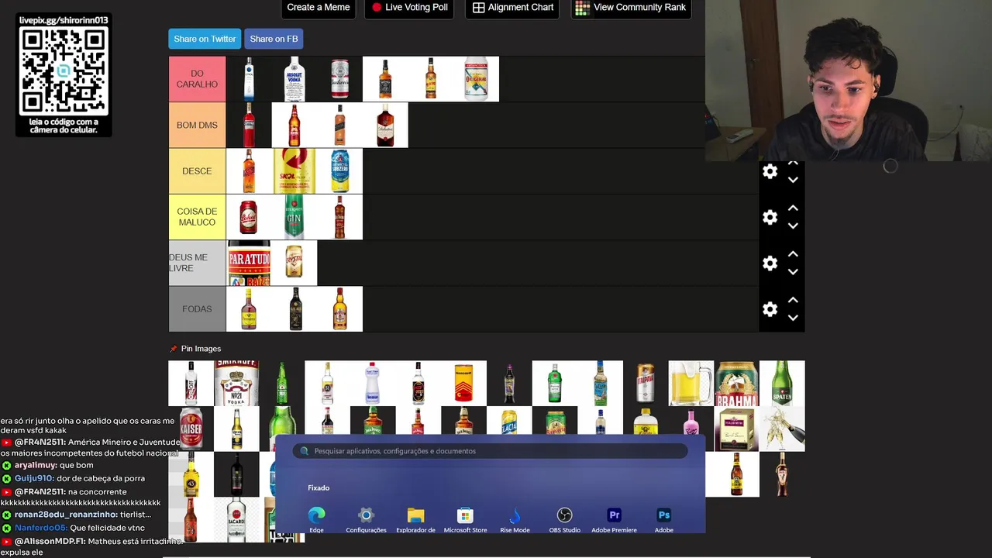Screen dimensions: 992x558
Task: Pick Smirnoff No21 vodka from image pool
Action: coord(236,383)
